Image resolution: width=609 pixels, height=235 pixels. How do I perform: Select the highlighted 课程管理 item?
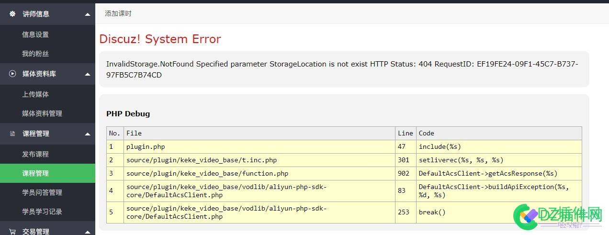coord(35,173)
